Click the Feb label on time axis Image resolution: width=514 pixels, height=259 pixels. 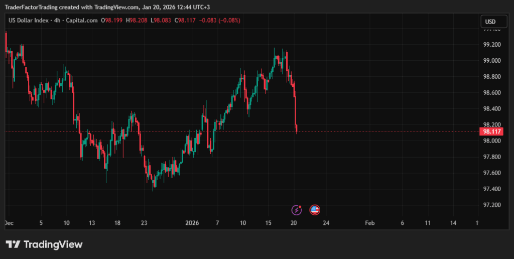pos(369,223)
